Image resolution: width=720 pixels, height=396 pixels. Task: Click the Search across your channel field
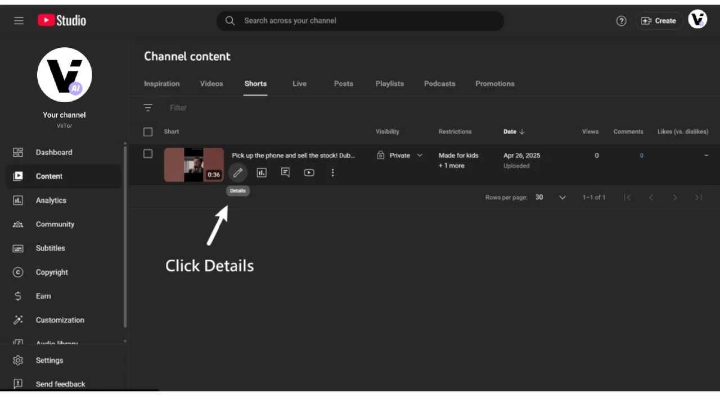point(360,21)
